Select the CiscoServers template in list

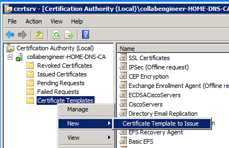[x=145, y=104]
